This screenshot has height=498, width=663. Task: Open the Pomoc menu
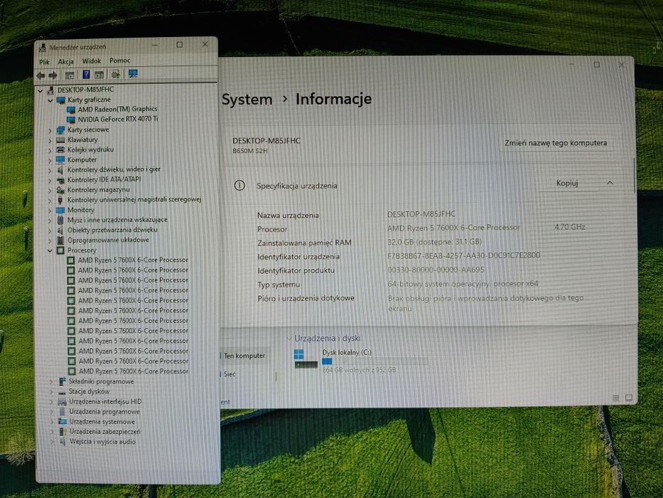point(119,60)
